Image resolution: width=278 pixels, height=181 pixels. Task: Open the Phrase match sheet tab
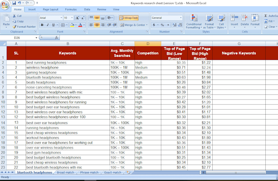[x=89, y=172]
